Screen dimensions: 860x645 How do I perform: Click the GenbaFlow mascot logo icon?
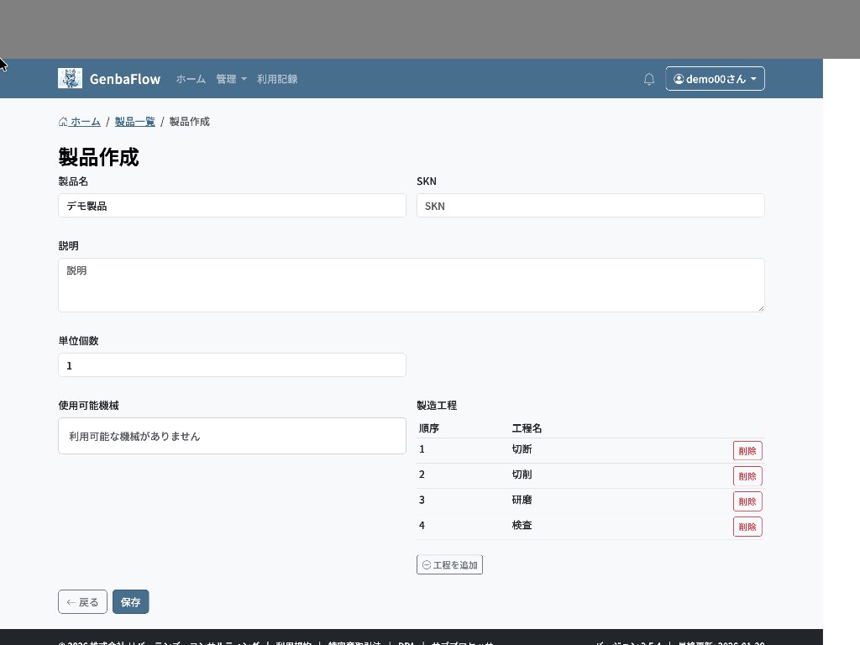tap(70, 78)
